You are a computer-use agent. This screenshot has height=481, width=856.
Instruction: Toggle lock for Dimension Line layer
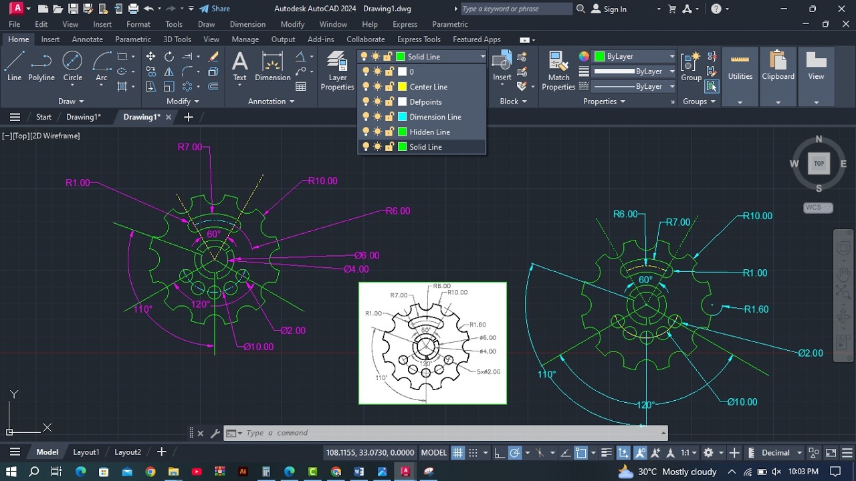(389, 117)
